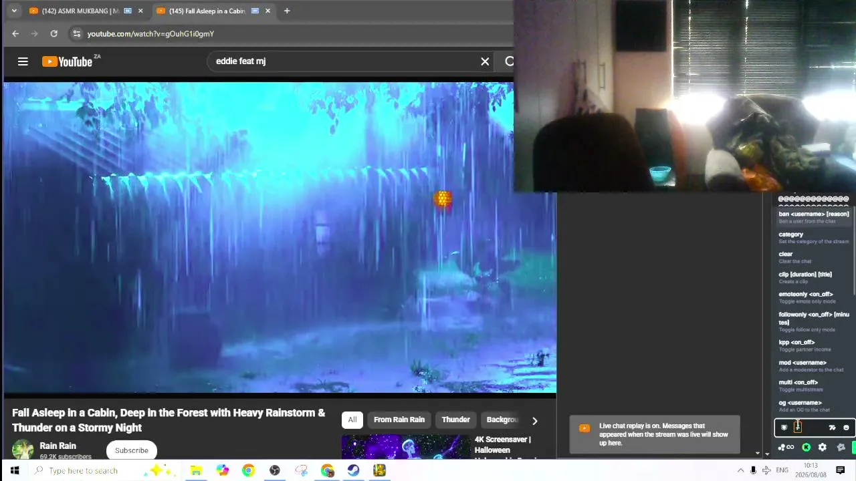
Task: Open the ENG language selector
Action: point(782,470)
